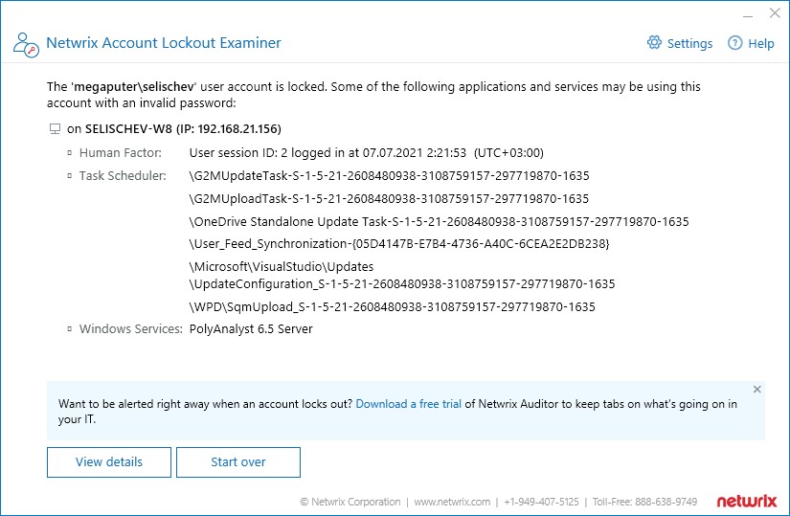Viewport: 790px width, 516px height.
Task: Click the Netwrix Account Lockout Examiner logo icon
Action: point(26,44)
